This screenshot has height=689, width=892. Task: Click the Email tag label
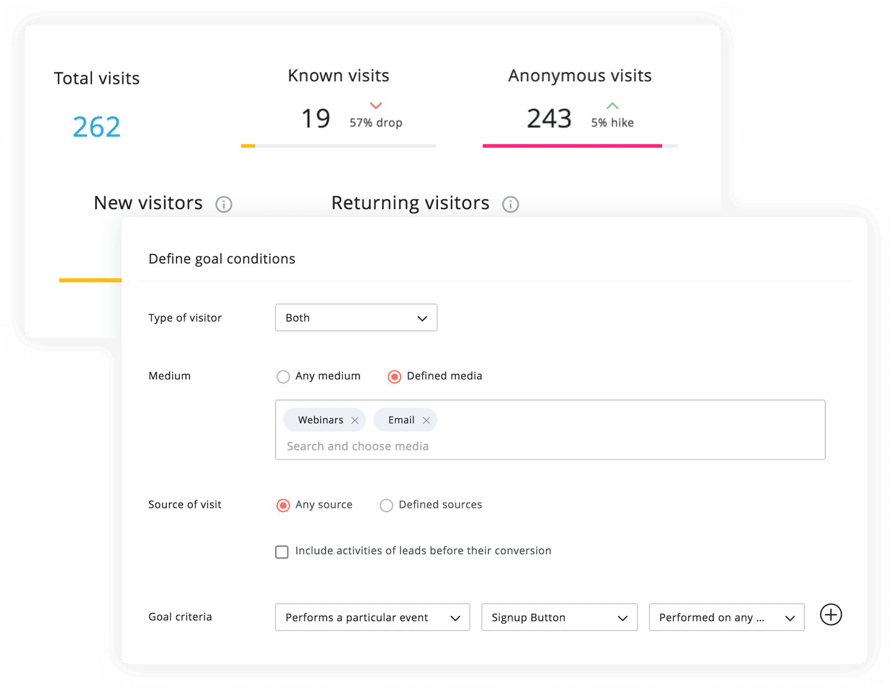pos(401,420)
